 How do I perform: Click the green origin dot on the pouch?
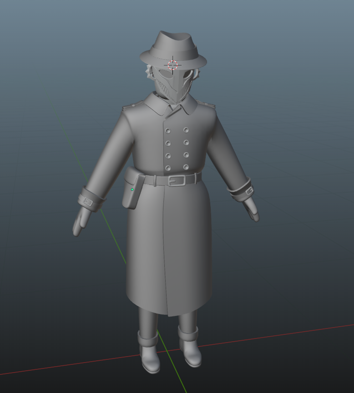tap(132, 189)
